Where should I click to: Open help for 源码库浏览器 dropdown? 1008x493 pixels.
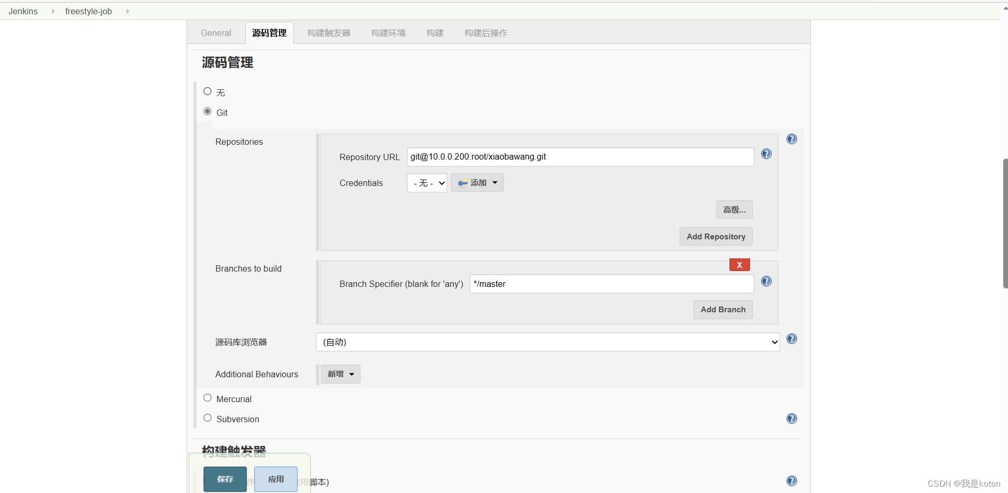791,339
